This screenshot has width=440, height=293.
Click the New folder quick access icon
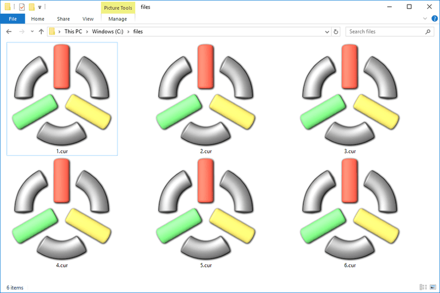coord(32,7)
